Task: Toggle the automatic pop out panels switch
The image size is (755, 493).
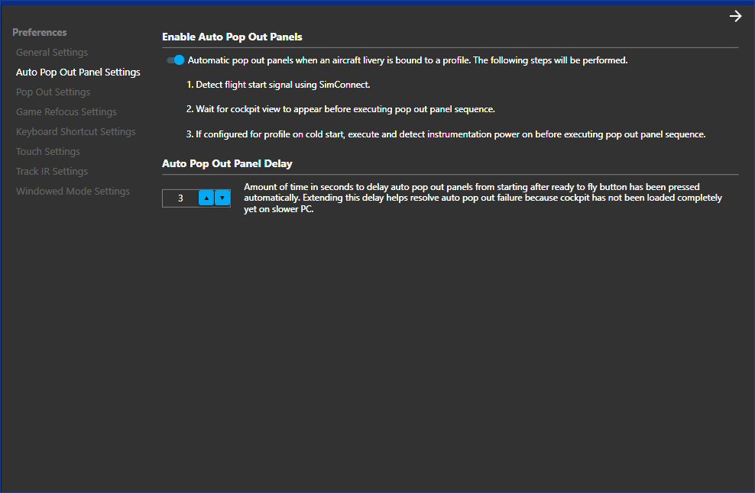Action: pyautogui.click(x=176, y=60)
